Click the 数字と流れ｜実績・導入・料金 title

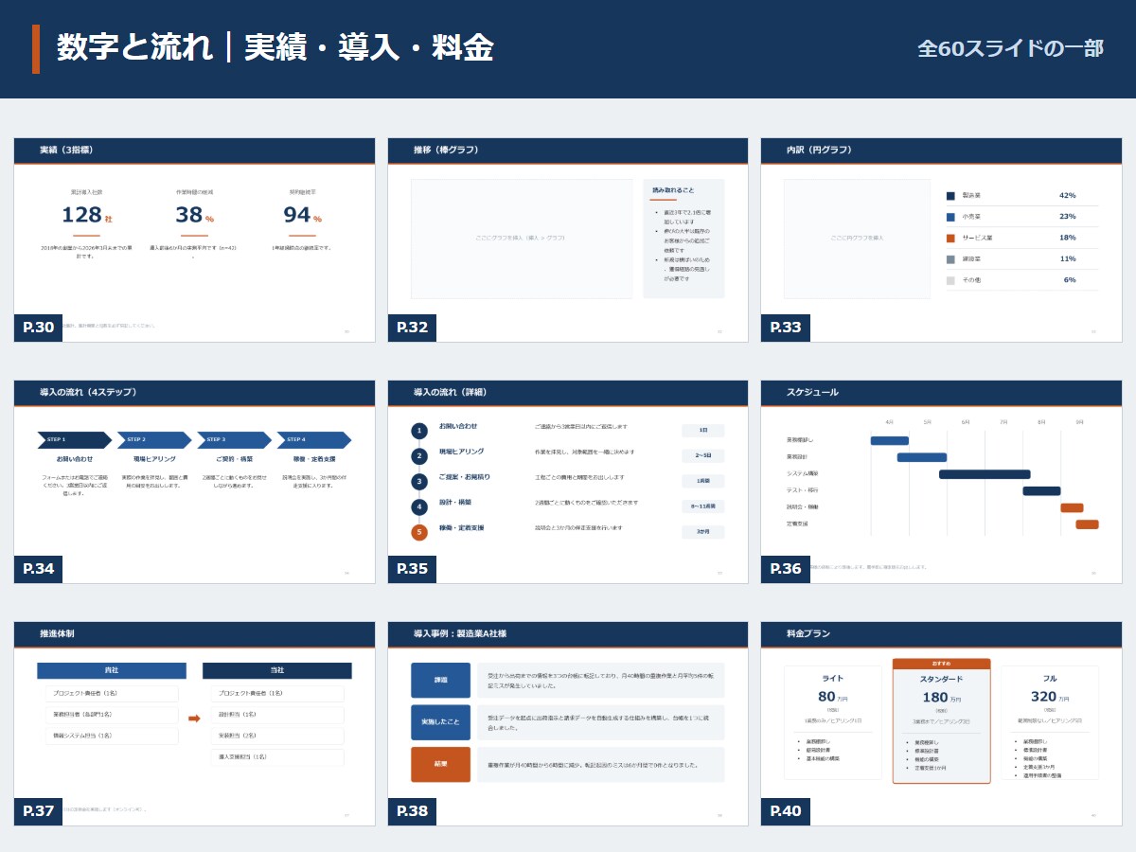click(x=275, y=48)
